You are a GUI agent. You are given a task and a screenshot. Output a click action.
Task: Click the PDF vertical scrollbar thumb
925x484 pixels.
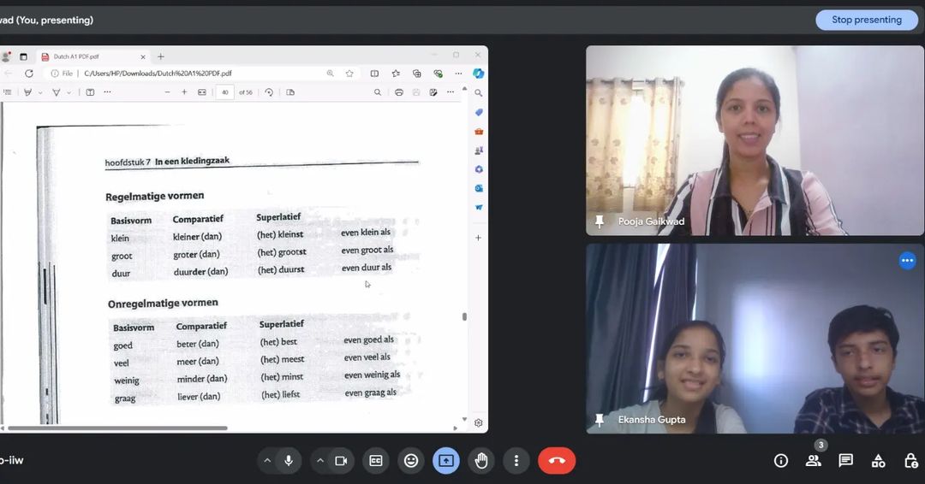(464, 316)
